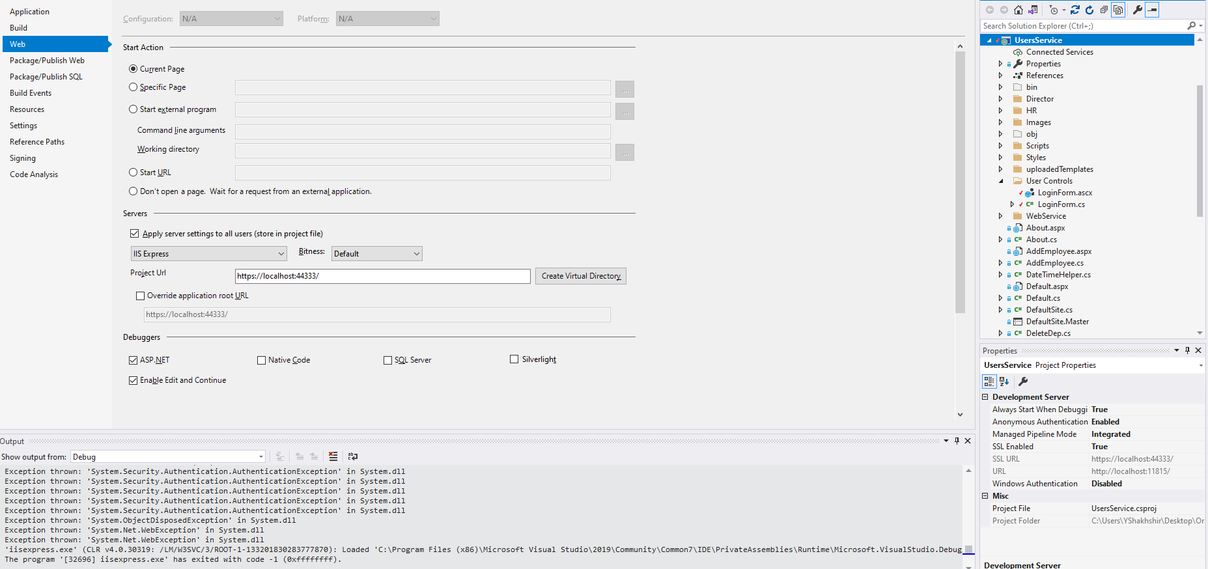Open search options arrow in Solution Explorer
Viewport: 1208px width, 569px height.
pyautogui.click(x=1200, y=26)
